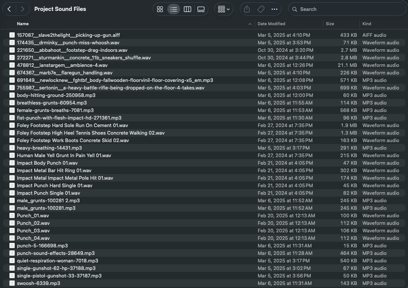Open the More actions ellipsis menu

point(274,9)
